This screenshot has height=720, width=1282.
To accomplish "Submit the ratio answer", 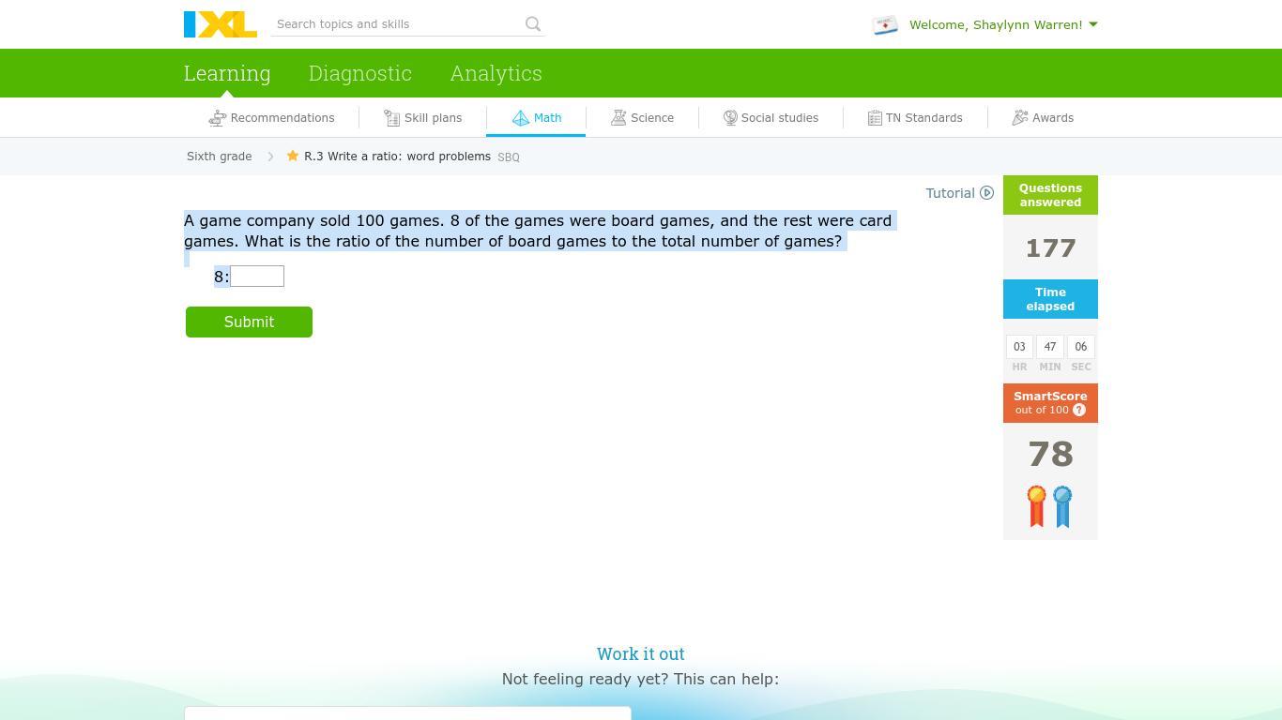I will coord(249,322).
